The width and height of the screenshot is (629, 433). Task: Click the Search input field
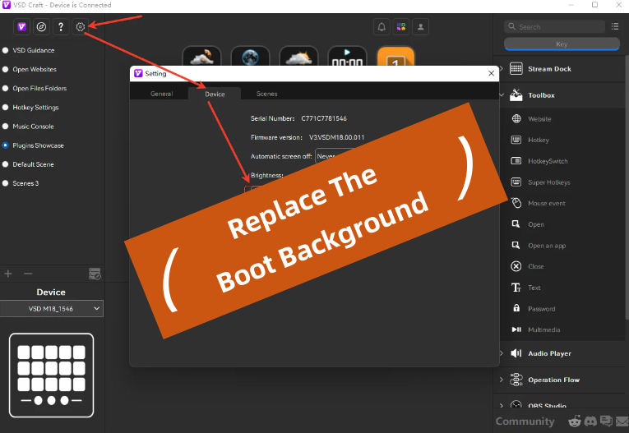(559, 27)
